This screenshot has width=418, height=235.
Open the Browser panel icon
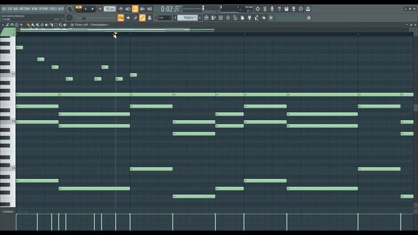point(235,18)
